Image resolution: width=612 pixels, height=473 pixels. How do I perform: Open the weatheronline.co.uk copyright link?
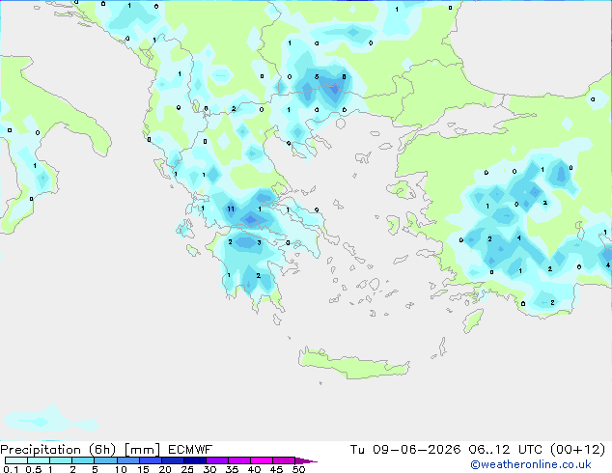(x=531, y=464)
